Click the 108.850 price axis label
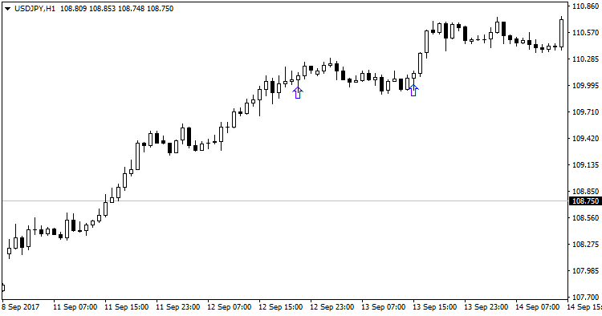 click(x=585, y=192)
